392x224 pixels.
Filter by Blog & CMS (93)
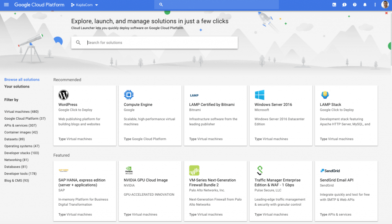coord(16,180)
